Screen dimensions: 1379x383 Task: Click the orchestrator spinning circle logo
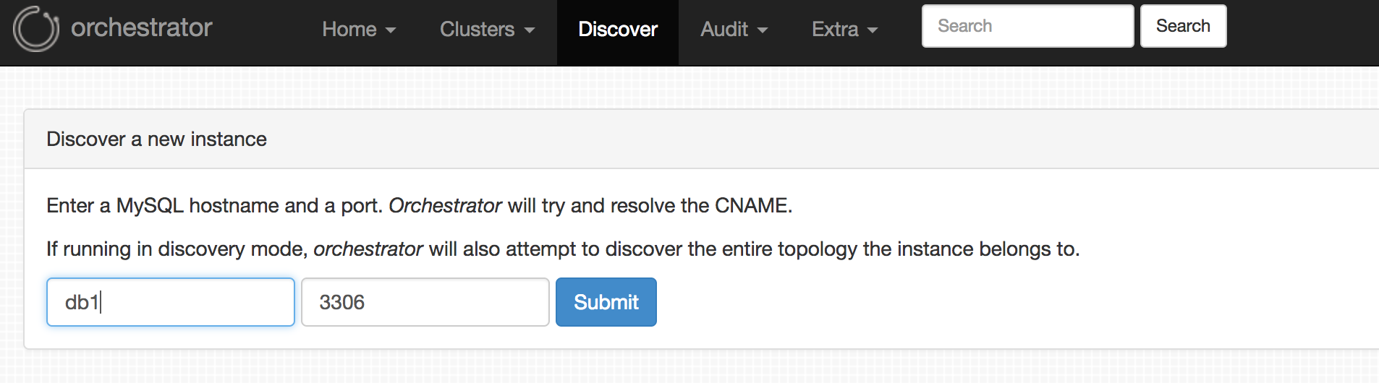tap(35, 29)
